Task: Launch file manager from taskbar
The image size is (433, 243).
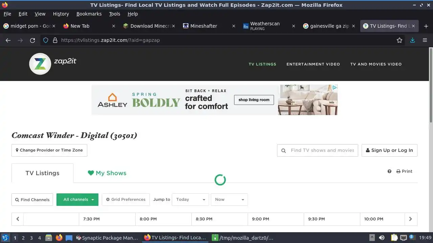Action: pos(48,238)
